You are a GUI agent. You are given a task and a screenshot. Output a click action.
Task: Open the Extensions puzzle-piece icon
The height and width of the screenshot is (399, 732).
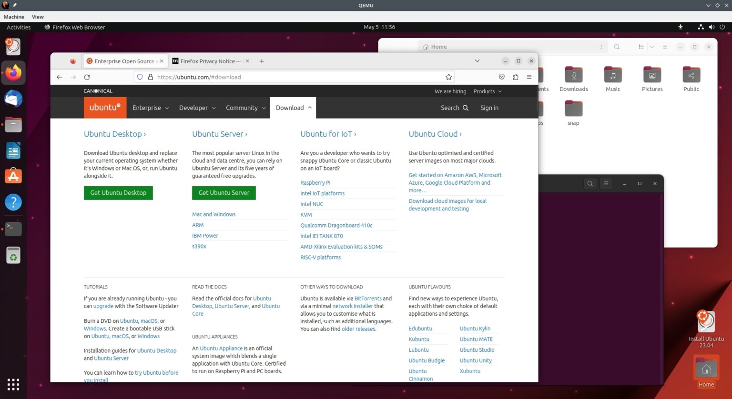(515, 77)
